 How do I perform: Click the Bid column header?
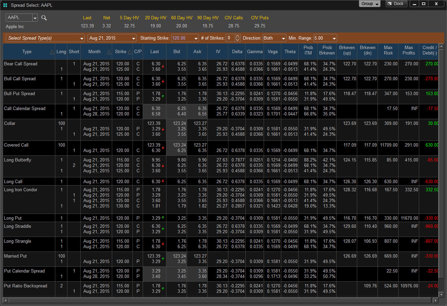pos(177,51)
